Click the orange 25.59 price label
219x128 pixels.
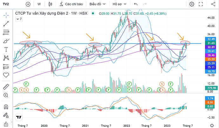click(x=211, y=59)
